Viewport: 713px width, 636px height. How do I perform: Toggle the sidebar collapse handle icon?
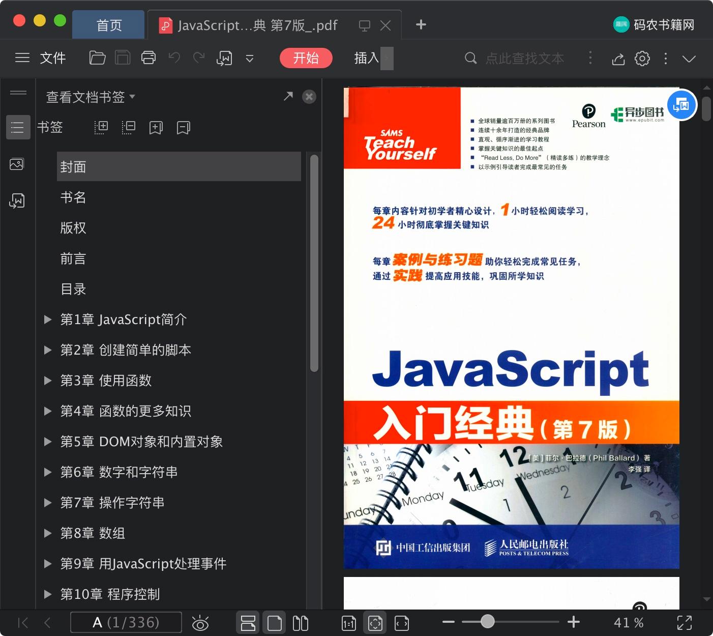tap(18, 92)
